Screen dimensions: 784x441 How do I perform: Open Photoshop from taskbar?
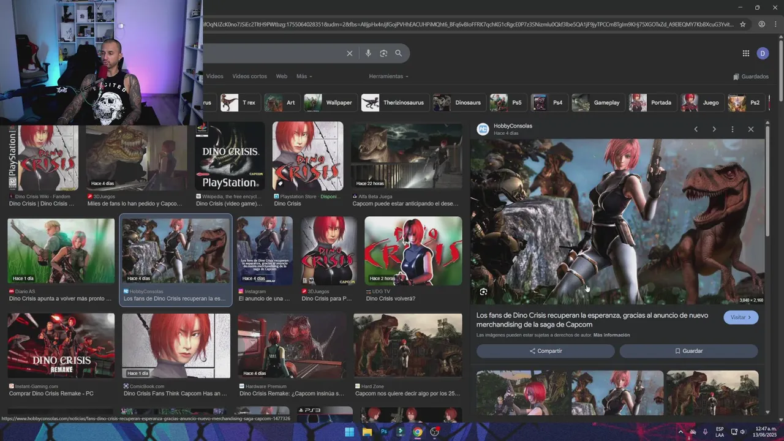[384, 432]
